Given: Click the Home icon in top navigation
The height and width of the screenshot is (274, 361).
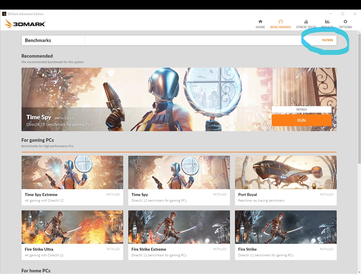Looking at the screenshot, I should click(261, 22).
